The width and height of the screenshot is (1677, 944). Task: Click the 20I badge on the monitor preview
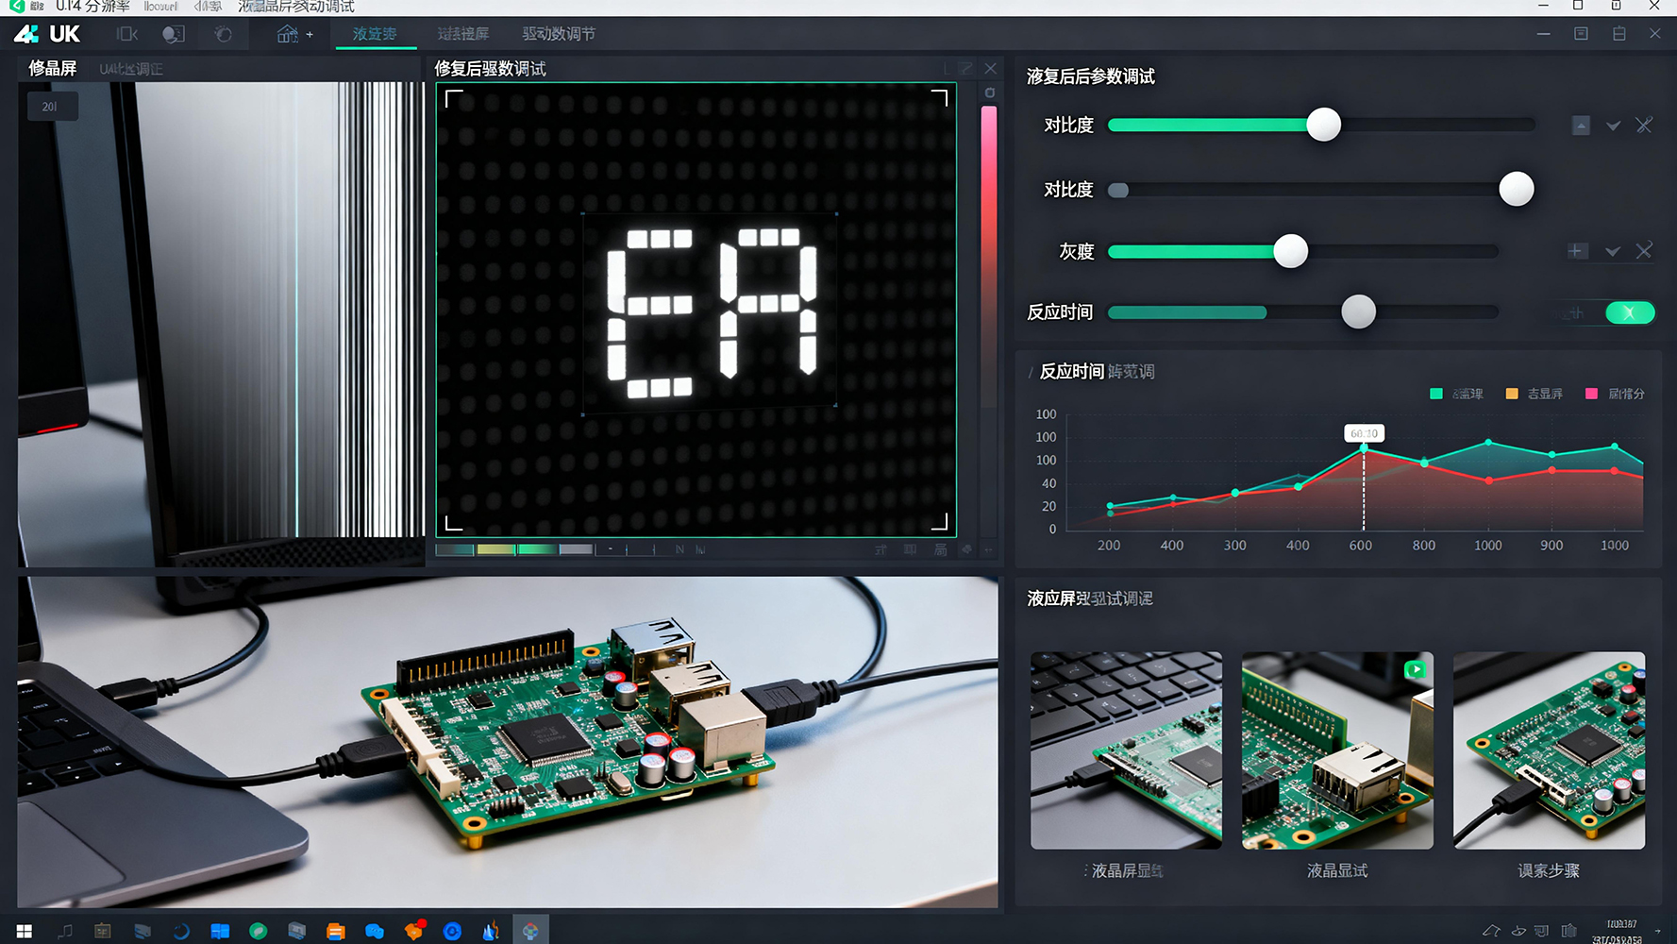[x=52, y=107]
